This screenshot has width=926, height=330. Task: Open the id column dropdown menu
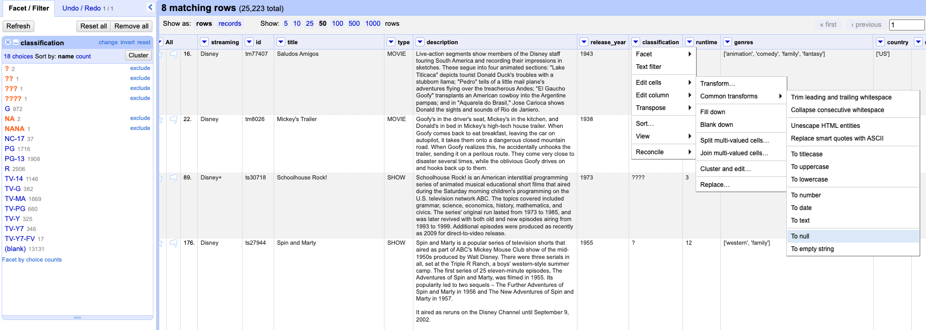(x=249, y=42)
